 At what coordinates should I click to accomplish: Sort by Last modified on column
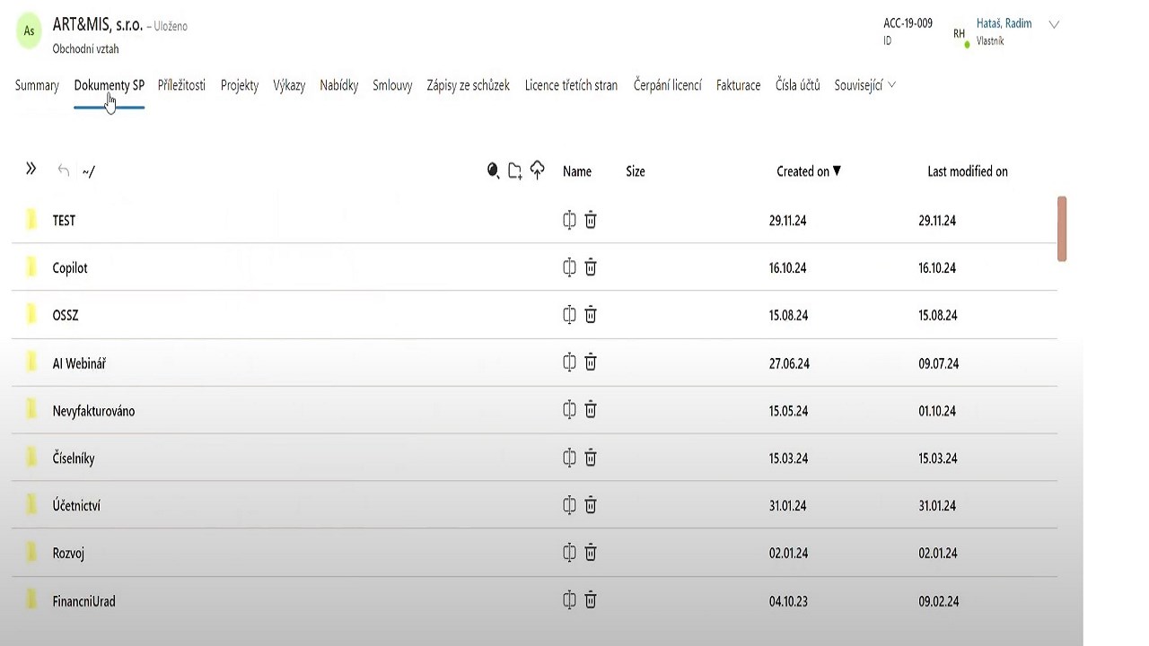click(968, 171)
